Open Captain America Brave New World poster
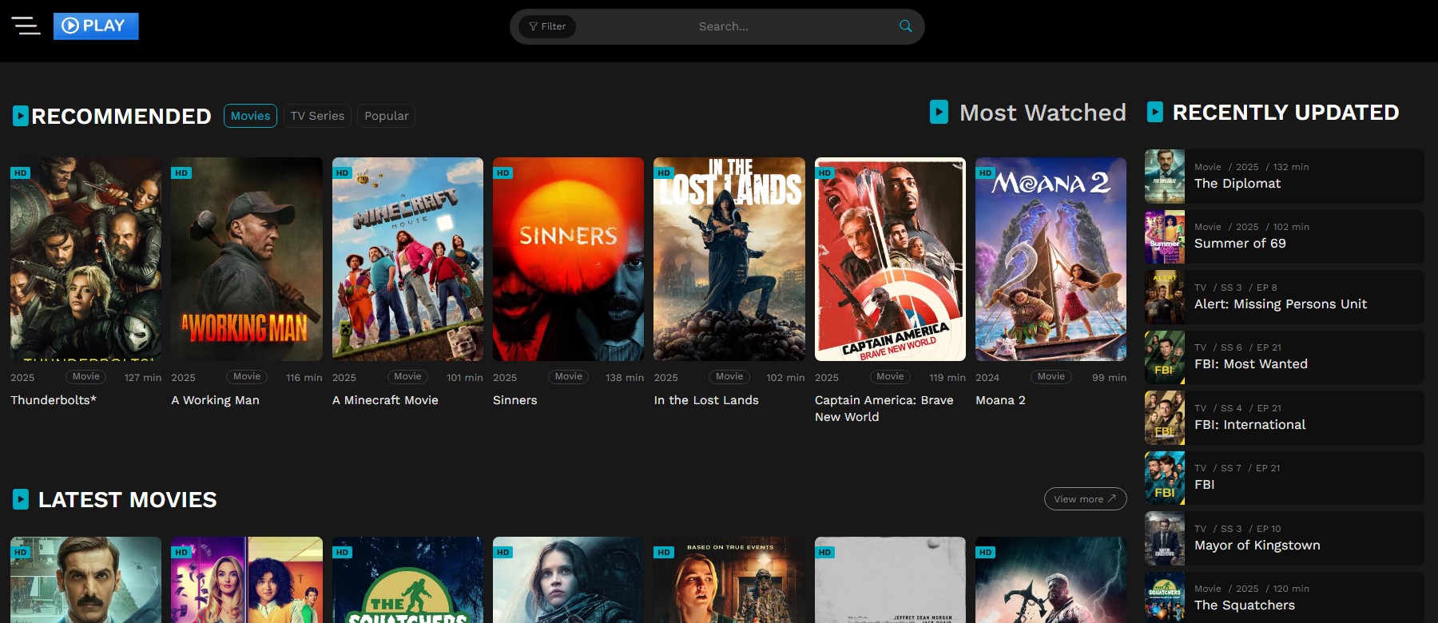The image size is (1438, 623). click(890, 259)
